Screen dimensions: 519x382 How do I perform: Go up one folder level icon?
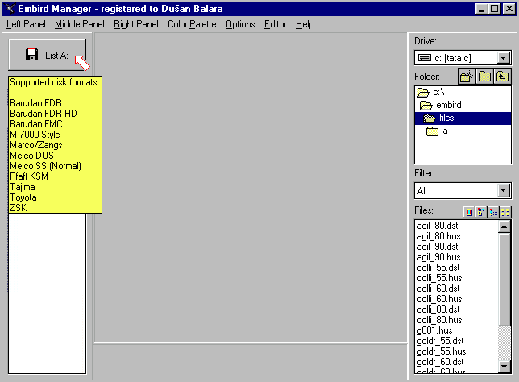pos(502,77)
